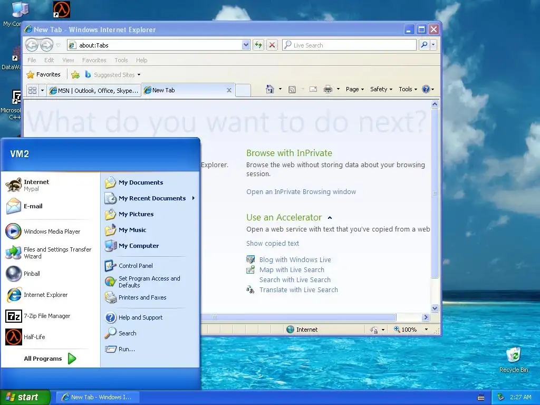Click the Add to Favorites Bar star icon
540x405 pixels.
tap(75, 75)
